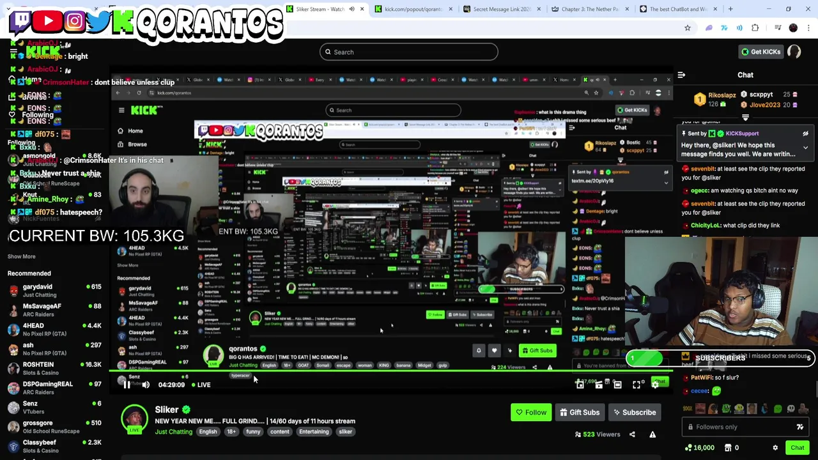Open the Just Chatting category link

(x=173, y=432)
